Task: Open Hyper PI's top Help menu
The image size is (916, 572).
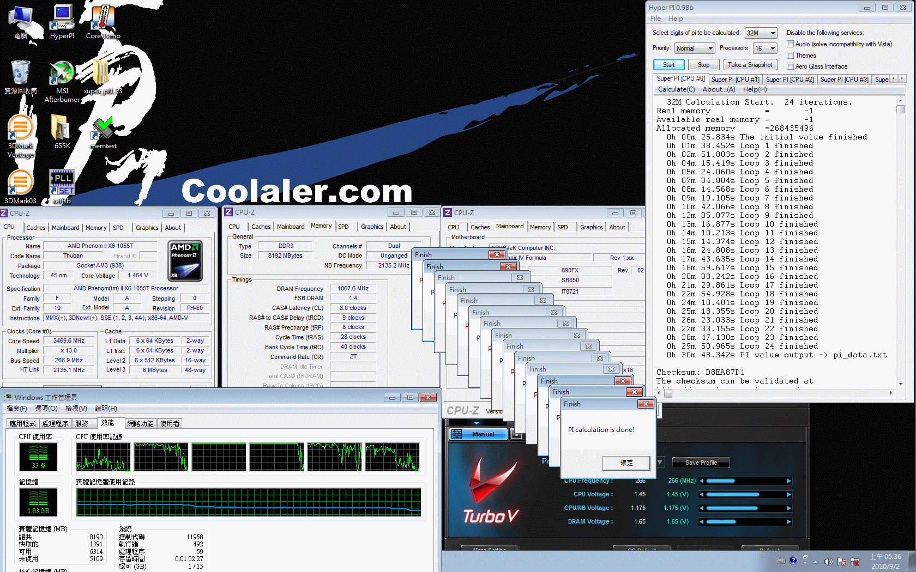Action: 676,19
